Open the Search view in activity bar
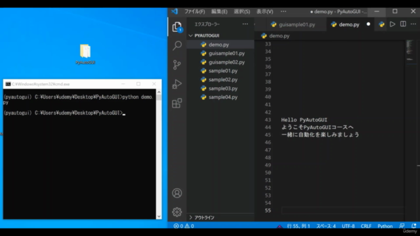 [x=177, y=45]
